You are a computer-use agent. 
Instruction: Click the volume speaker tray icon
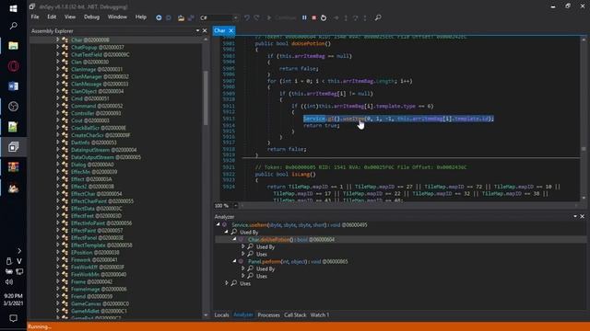pos(9,282)
